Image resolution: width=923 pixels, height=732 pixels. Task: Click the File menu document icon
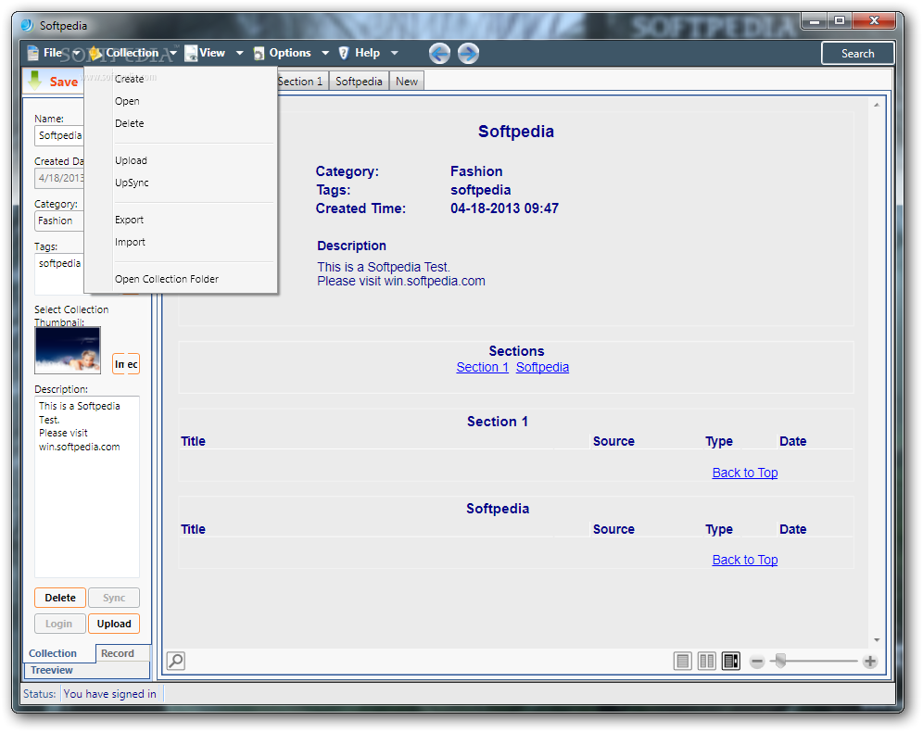coord(33,53)
